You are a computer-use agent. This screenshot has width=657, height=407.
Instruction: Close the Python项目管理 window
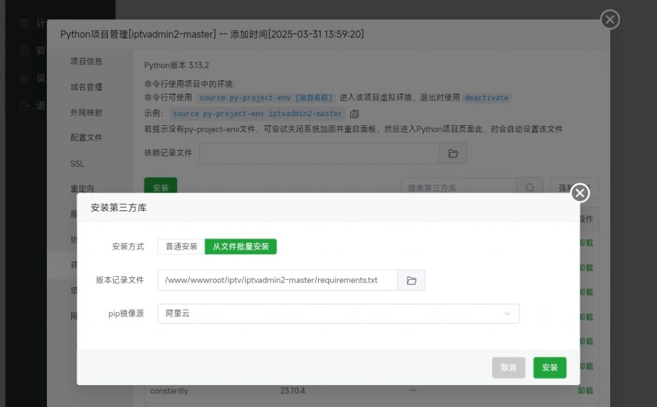(x=610, y=20)
